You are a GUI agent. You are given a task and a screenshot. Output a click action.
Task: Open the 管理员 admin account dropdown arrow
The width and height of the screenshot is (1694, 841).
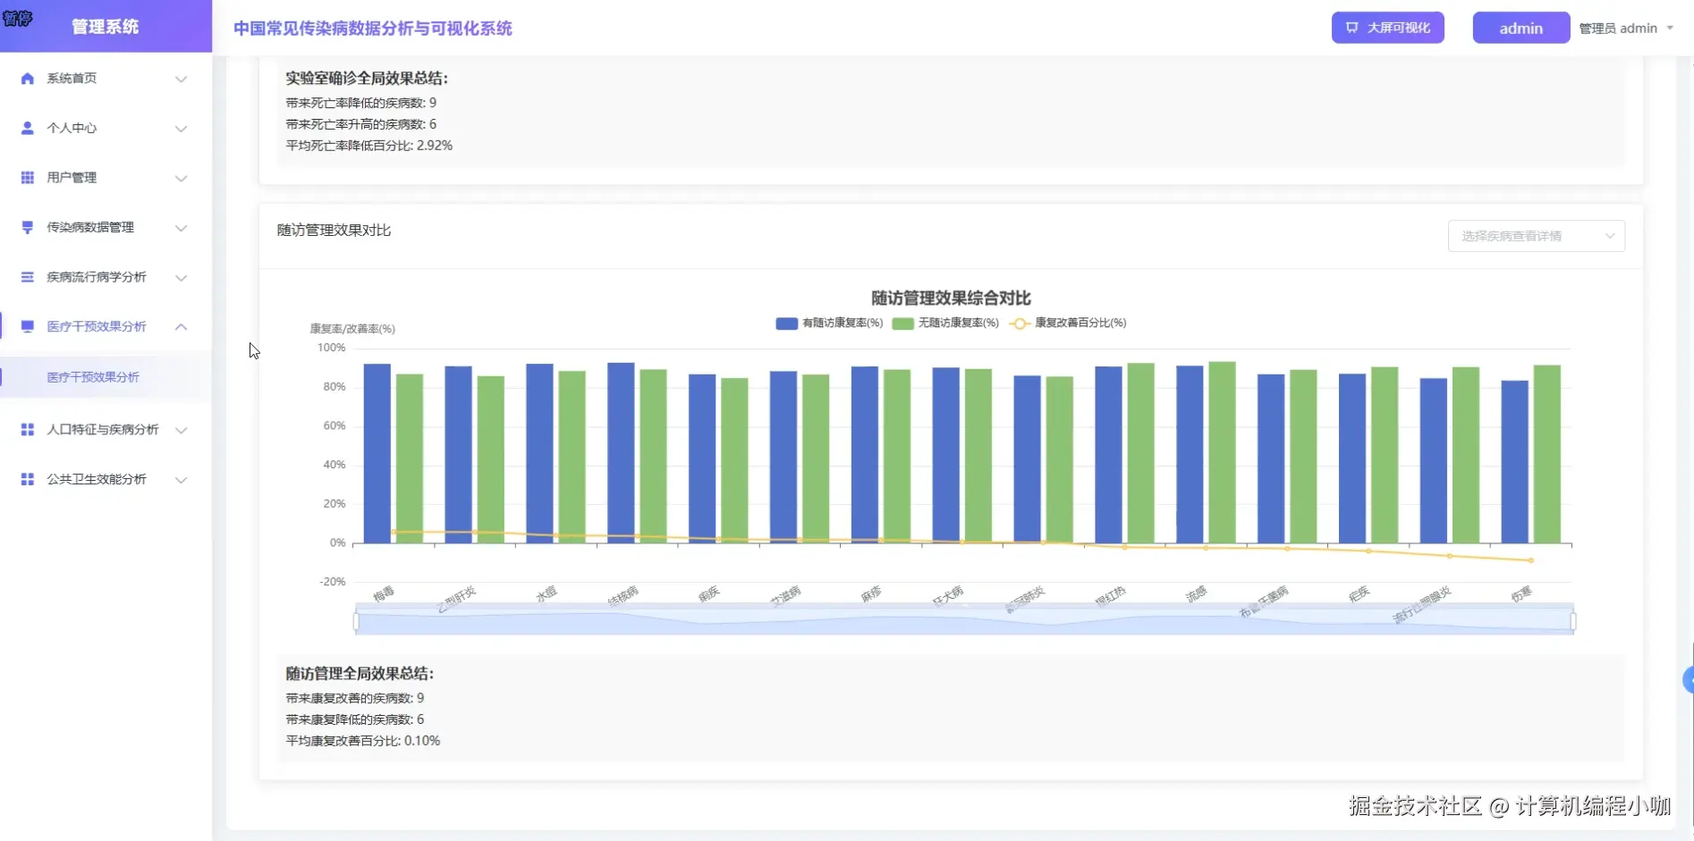click(x=1669, y=28)
